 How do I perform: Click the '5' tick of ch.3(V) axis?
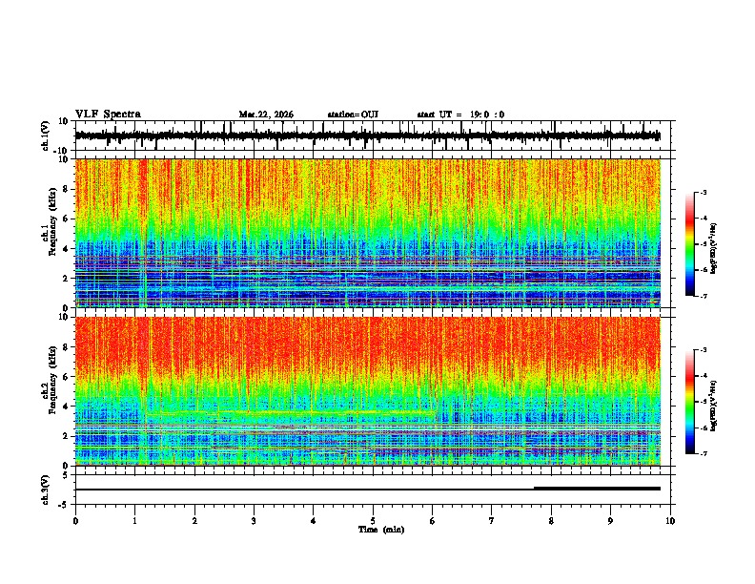pos(66,475)
